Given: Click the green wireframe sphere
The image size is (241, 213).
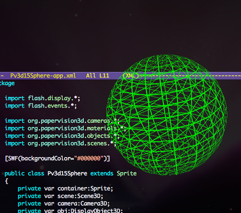Looking at the screenshot, I should click(167, 115).
